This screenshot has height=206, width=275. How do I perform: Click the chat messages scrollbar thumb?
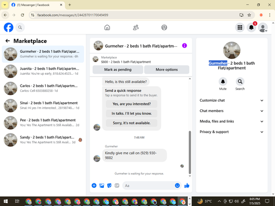190,152
